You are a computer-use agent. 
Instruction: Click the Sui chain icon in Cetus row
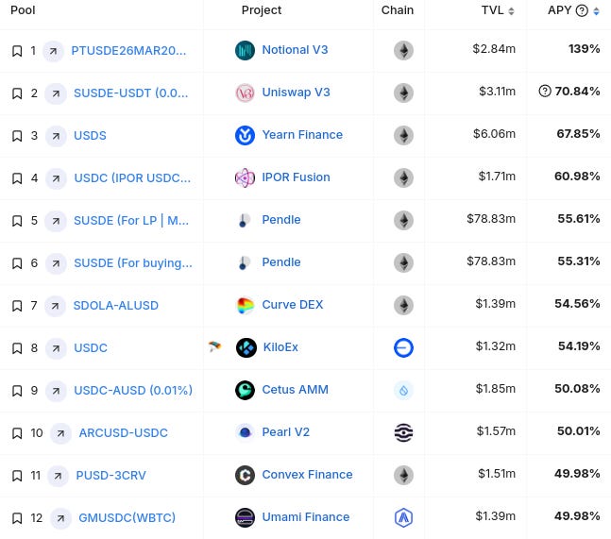[403, 390]
